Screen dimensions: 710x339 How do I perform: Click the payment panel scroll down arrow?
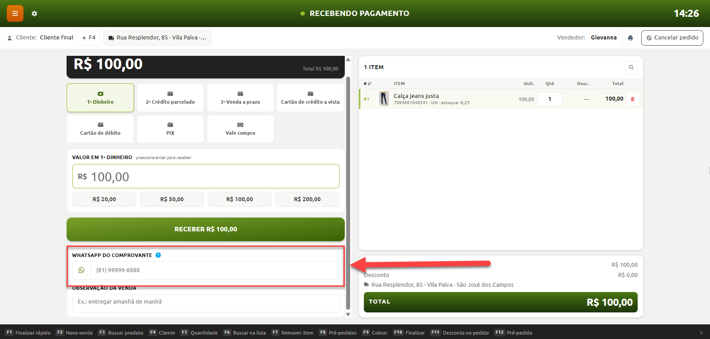pyautogui.click(x=348, y=314)
